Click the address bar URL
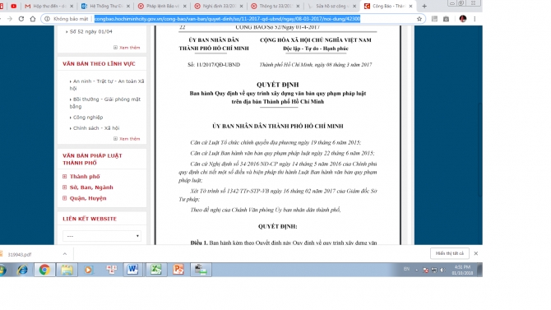This screenshot has width=551, height=310. tap(227, 19)
